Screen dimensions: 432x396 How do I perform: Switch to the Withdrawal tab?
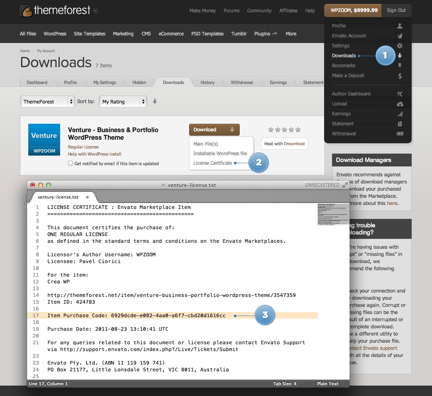click(242, 82)
